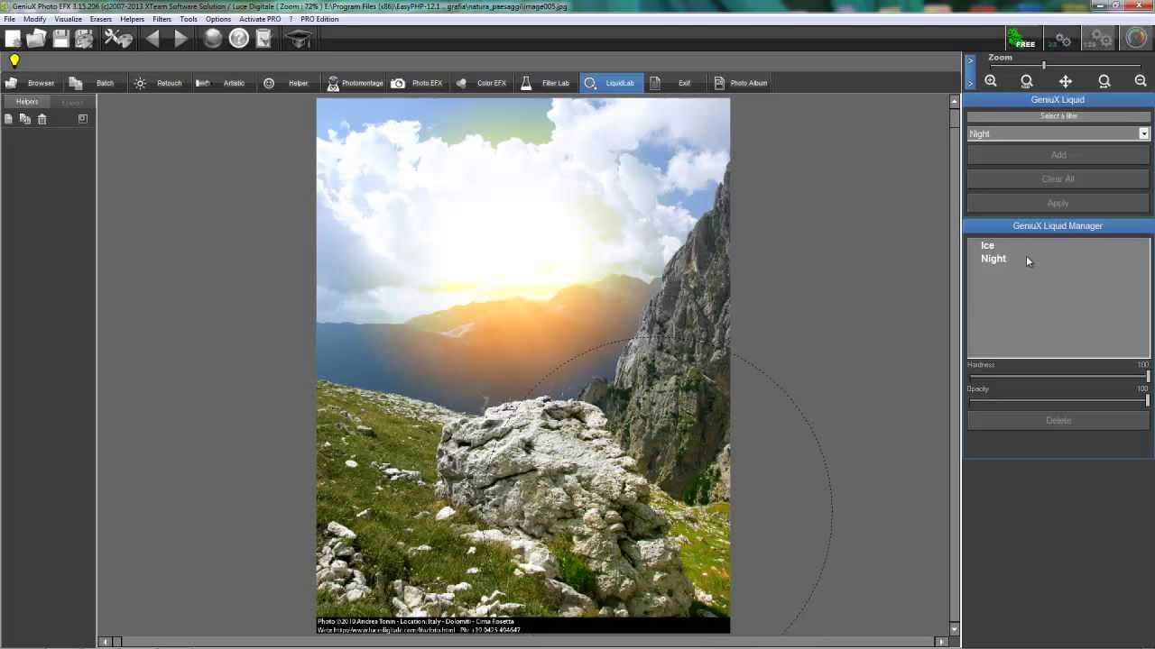Click the Clear All button

pyautogui.click(x=1058, y=178)
